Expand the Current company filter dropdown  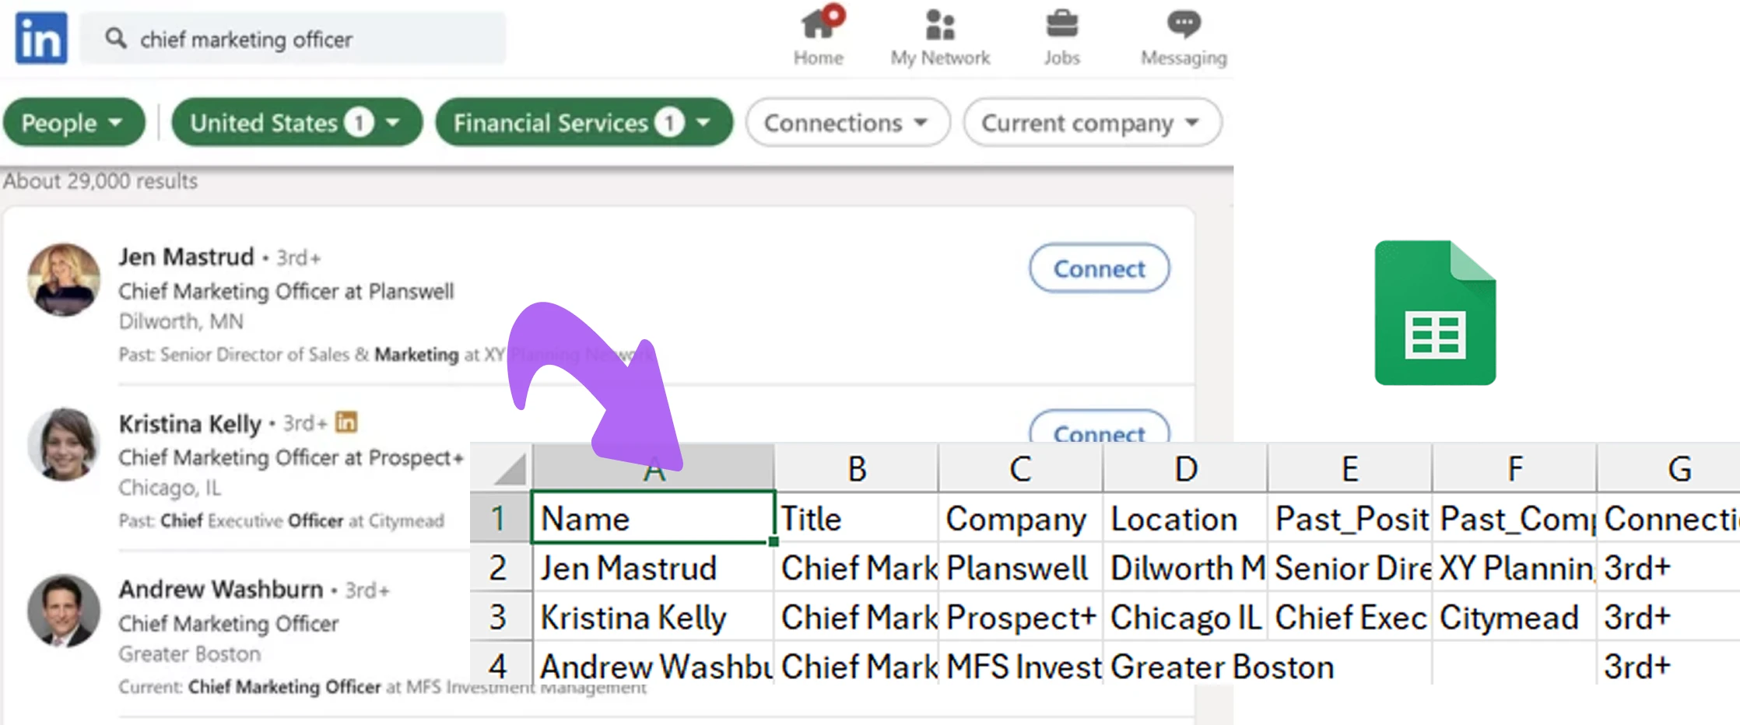pos(1092,122)
